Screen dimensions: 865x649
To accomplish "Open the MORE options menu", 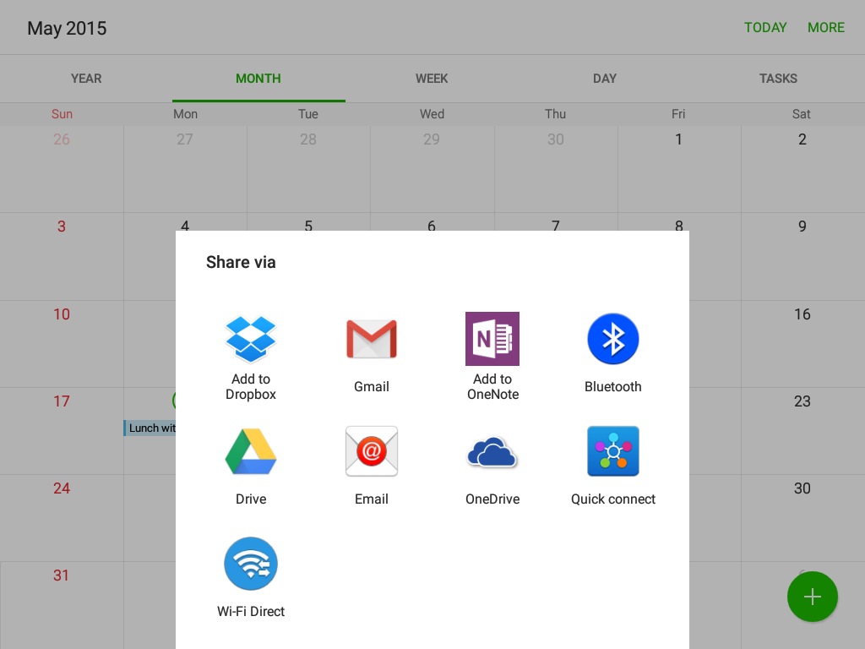I will 826,28.
